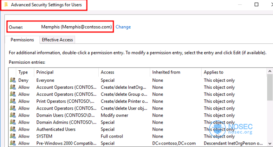
Task: Click the folder icon in the title bar
Action: 6,5
